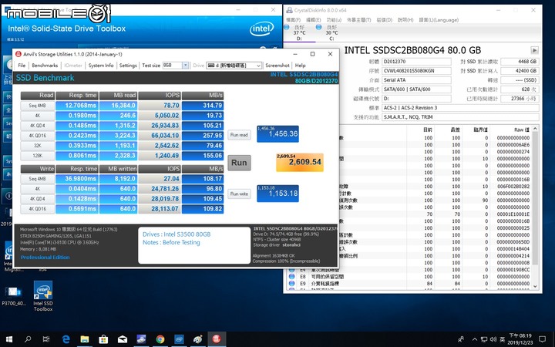Expand the Test size 8GB dropdown
The width and height of the screenshot is (555, 347).
tap(185, 66)
